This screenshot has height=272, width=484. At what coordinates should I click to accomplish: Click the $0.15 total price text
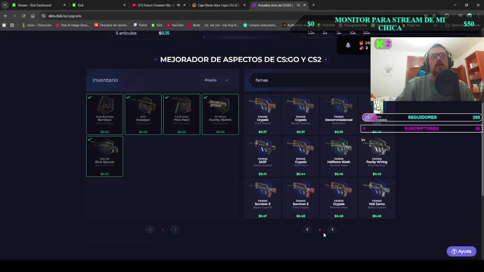(164, 33)
